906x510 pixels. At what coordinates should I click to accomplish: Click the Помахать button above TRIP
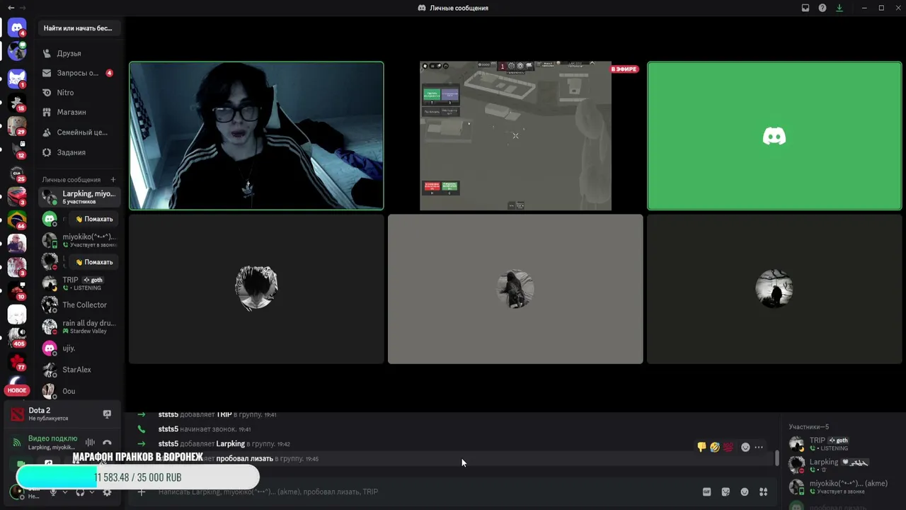tap(94, 262)
